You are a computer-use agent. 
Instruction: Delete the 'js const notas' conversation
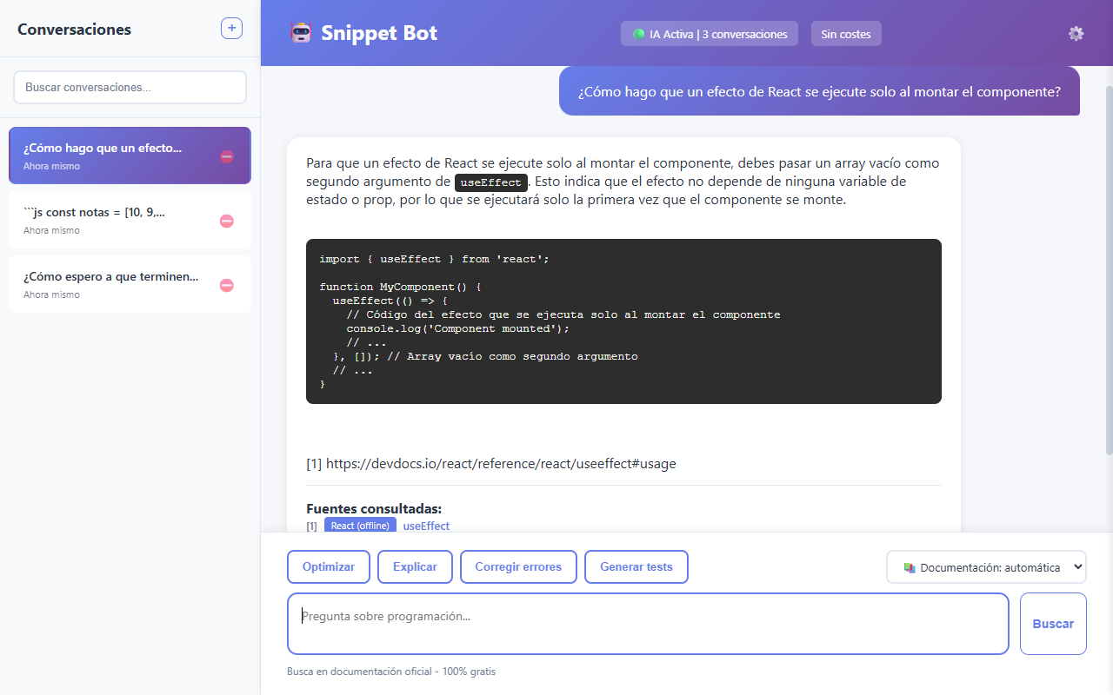click(x=227, y=221)
